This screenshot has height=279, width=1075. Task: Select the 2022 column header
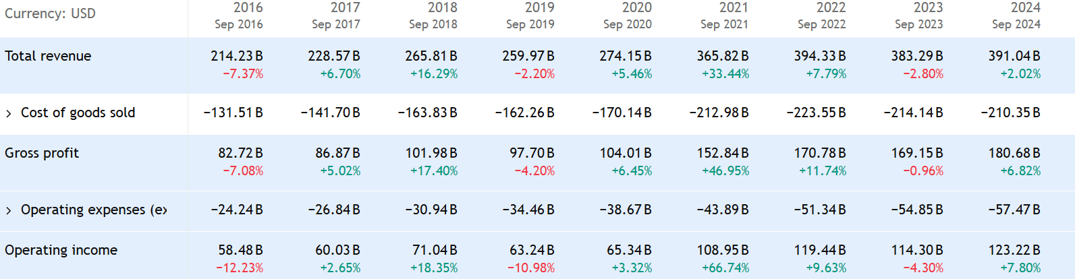click(x=831, y=8)
